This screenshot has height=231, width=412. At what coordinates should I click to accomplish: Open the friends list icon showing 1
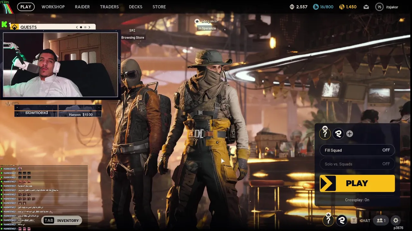tap(381, 220)
